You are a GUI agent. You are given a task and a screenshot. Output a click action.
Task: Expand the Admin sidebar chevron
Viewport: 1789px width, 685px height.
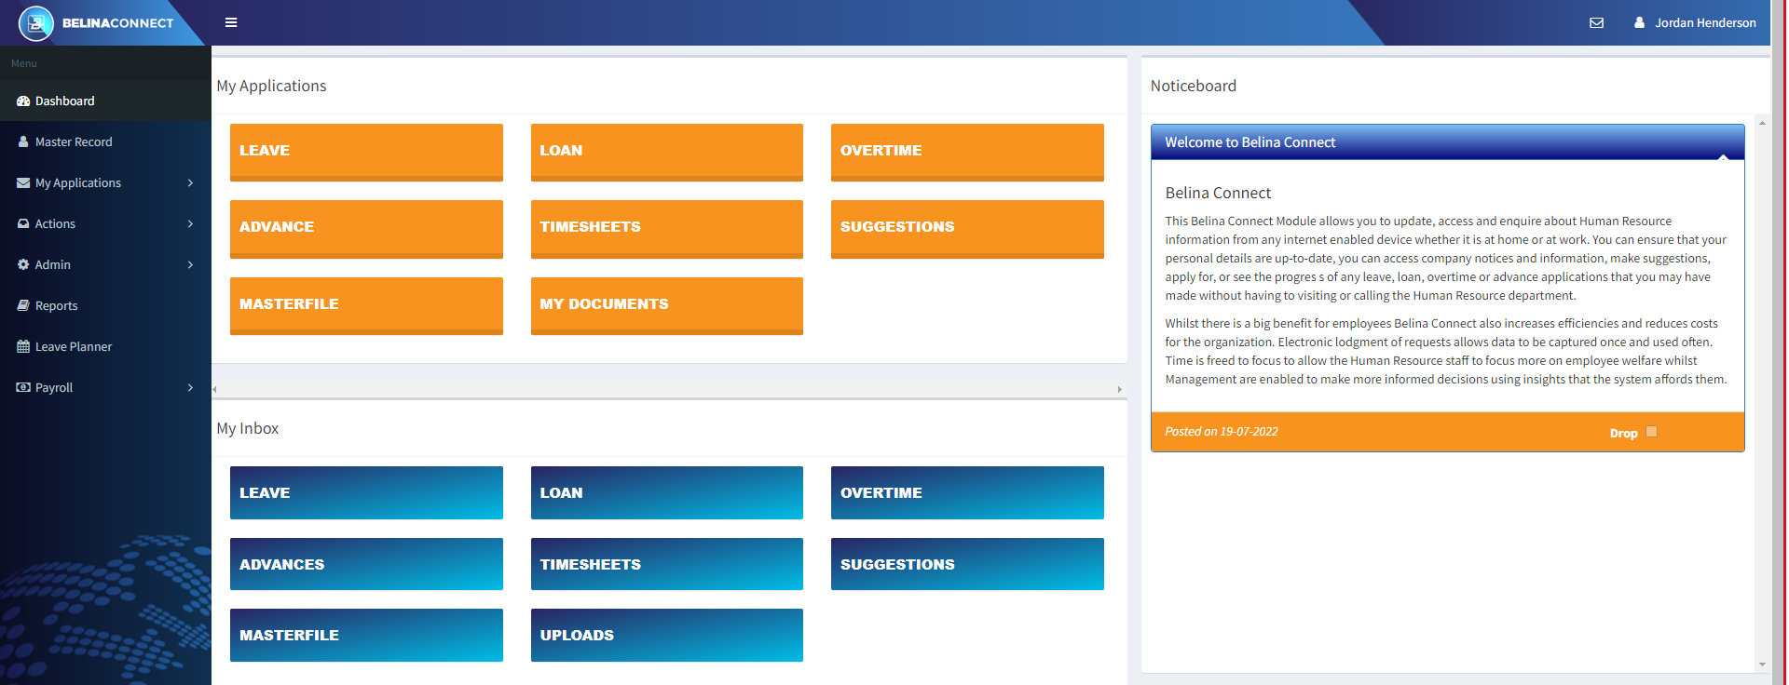pos(190,264)
